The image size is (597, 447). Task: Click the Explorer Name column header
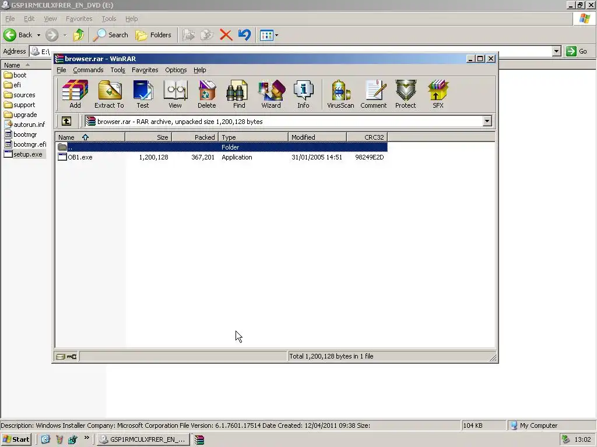pos(27,65)
